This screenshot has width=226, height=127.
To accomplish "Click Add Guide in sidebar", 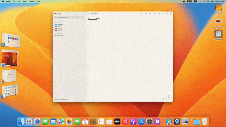I will 59,36.
